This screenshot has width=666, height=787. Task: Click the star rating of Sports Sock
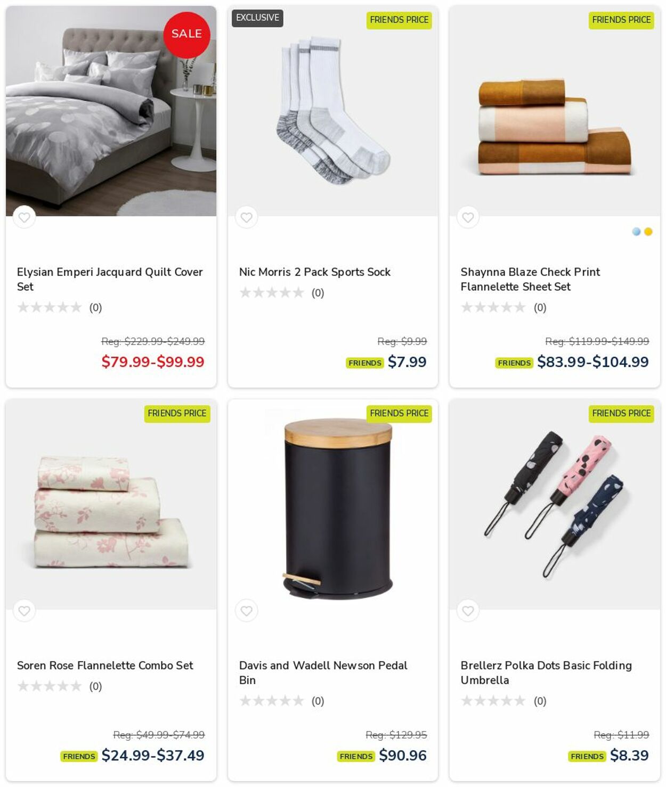pyautogui.click(x=272, y=293)
